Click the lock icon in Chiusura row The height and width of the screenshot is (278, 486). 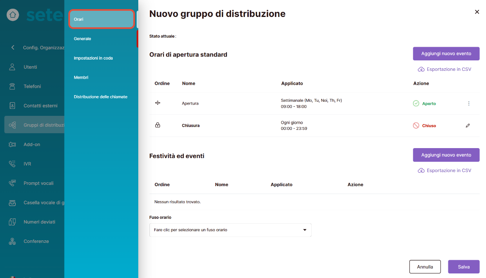click(157, 125)
